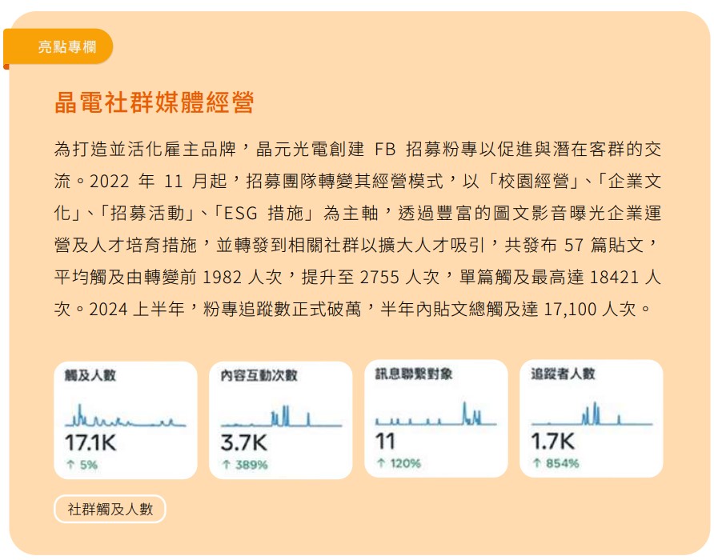Click the 追蹤者人數 card title
The image size is (714, 560).
pos(563,374)
